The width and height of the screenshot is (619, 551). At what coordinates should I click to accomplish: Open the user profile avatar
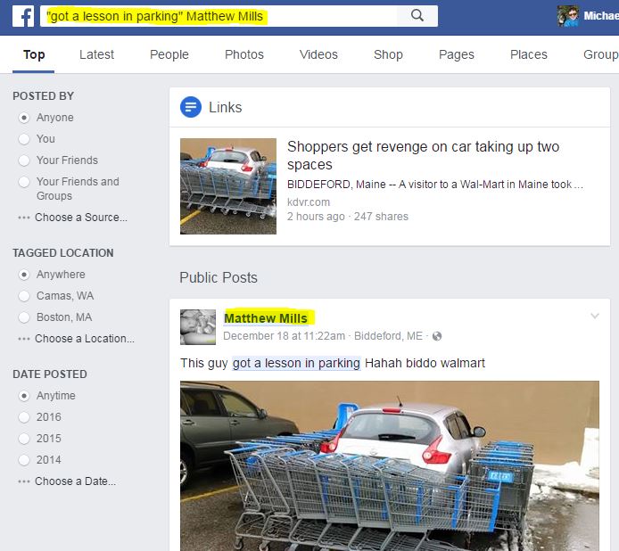[x=567, y=16]
